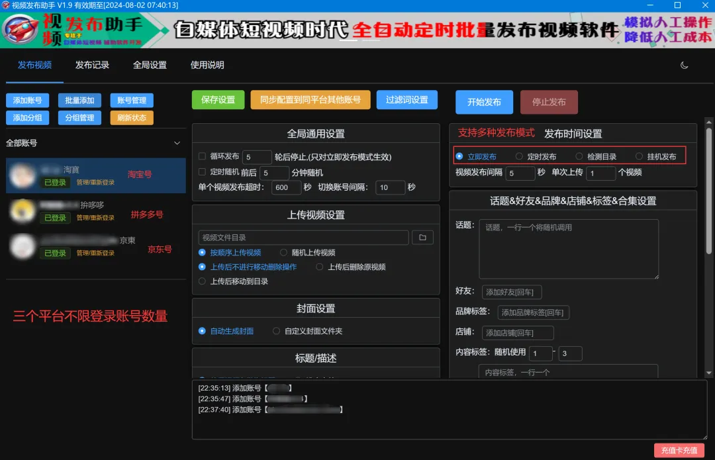The image size is (715, 460).
Task: Click the 视频发布间隔 seconds field
Action: [520, 173]
